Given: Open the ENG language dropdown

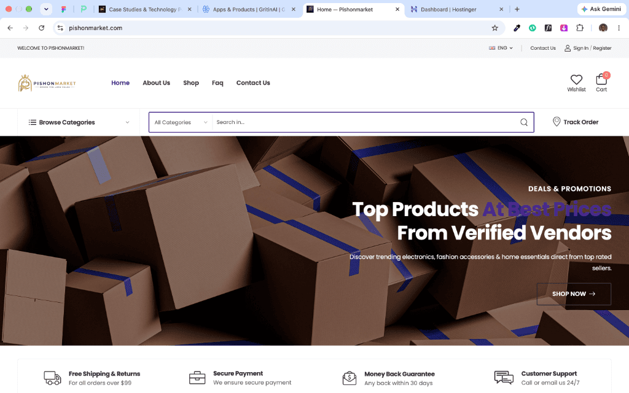Looking at the screenshot, I should click(x=501, y=48).
